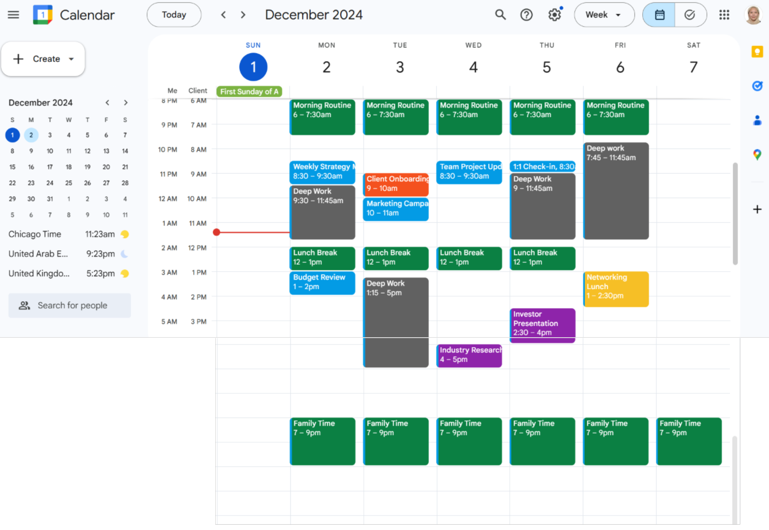Click the United Arab Emirates time entry
The height and width of the screenshot is (530, 769).
[x=69, y=254]
